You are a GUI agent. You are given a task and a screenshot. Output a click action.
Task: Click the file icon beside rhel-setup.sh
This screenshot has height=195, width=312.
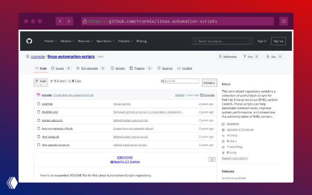point(39,136)
